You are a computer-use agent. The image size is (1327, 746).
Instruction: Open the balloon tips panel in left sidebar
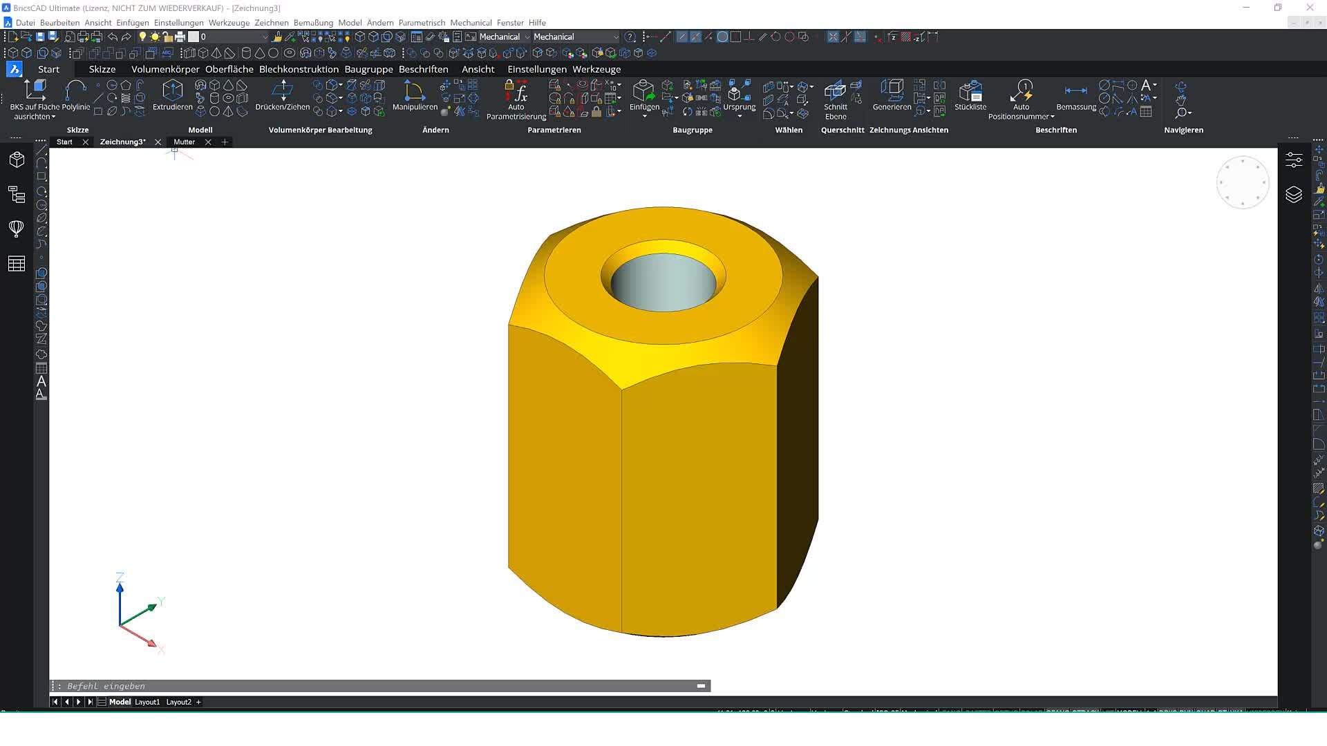pyautogui.click(x=17, y=229)
